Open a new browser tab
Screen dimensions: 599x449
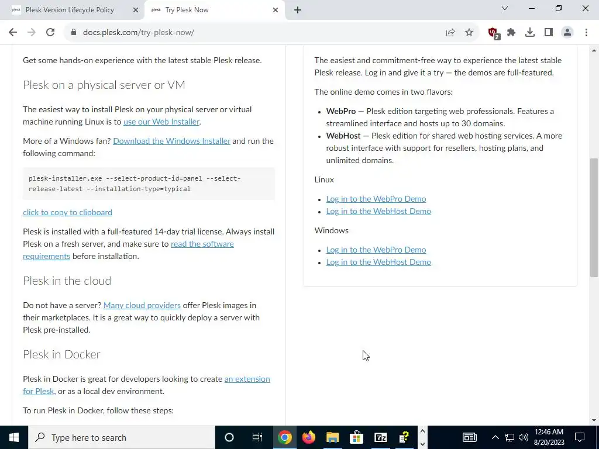(x=298, y=10)
